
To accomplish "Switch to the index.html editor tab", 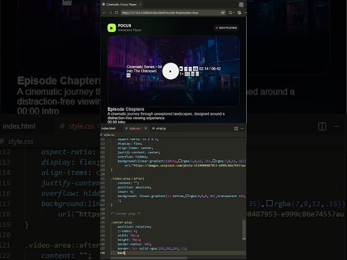I will pos(108,128).
